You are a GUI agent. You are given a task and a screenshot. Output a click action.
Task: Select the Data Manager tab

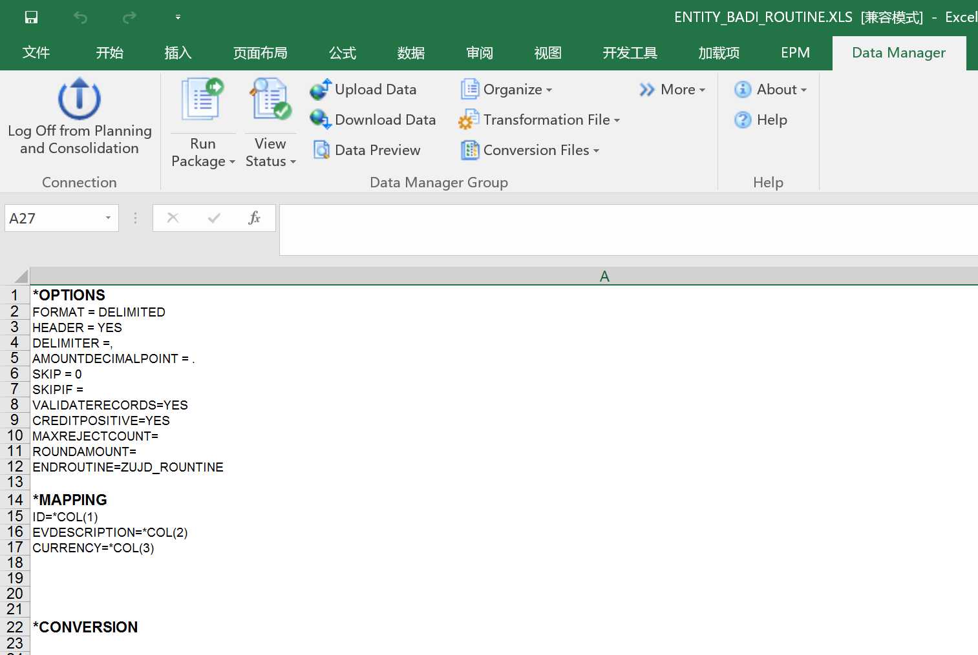coord(898,53)
